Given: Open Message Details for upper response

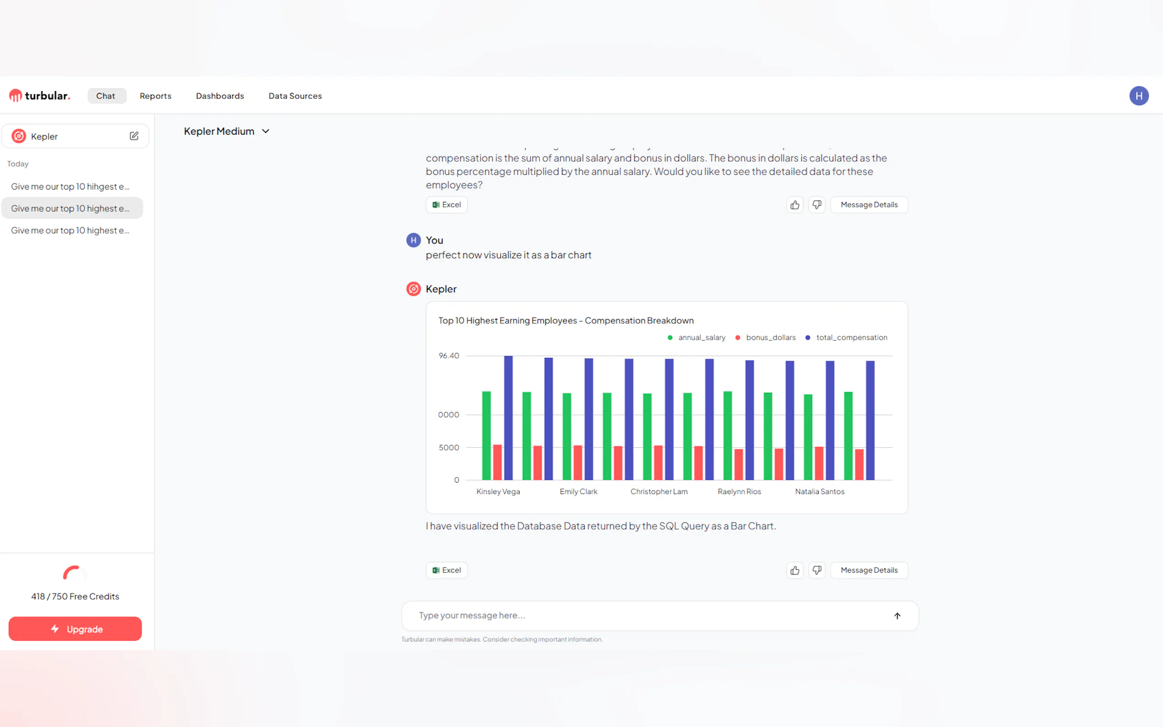Looking at the screenshot, I should click(x=869, y=205).
